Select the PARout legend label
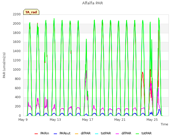Viewport: 186px width, 139px height. click(x=65, y=133)
